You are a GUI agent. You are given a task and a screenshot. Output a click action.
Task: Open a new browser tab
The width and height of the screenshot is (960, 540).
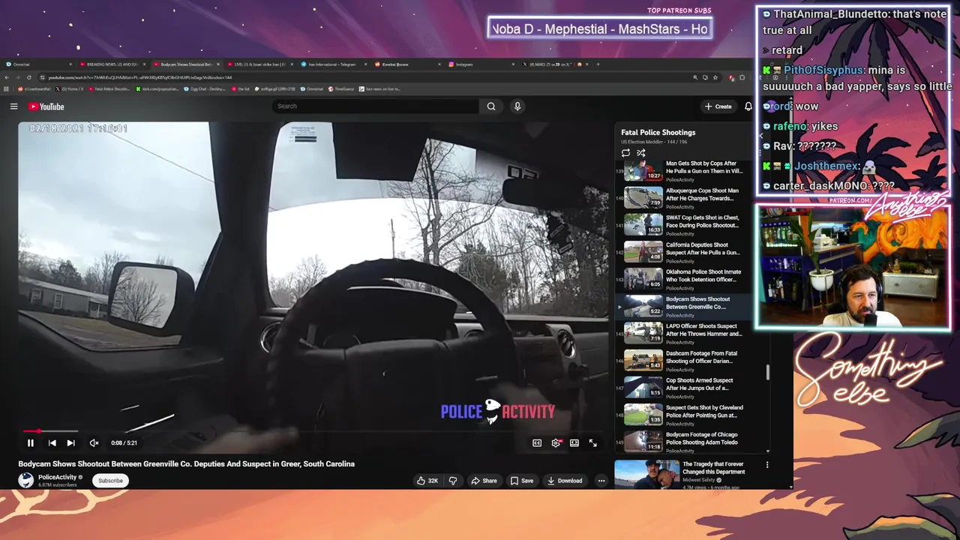pyautogui.click(x=598, y=64)
